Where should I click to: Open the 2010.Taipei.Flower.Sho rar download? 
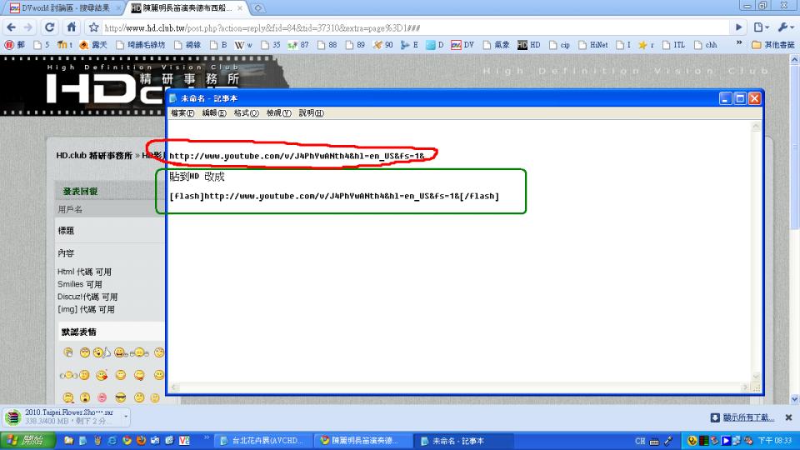coord(62,417)
